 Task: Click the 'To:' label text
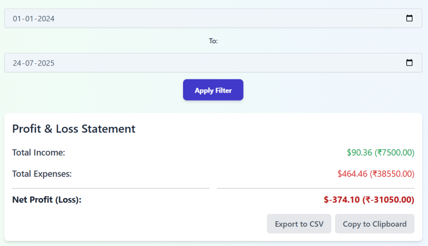click(x=213, y=41)
